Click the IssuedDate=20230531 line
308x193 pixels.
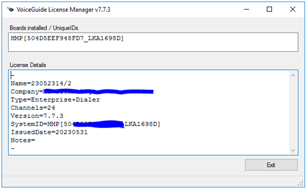point(49,132)
